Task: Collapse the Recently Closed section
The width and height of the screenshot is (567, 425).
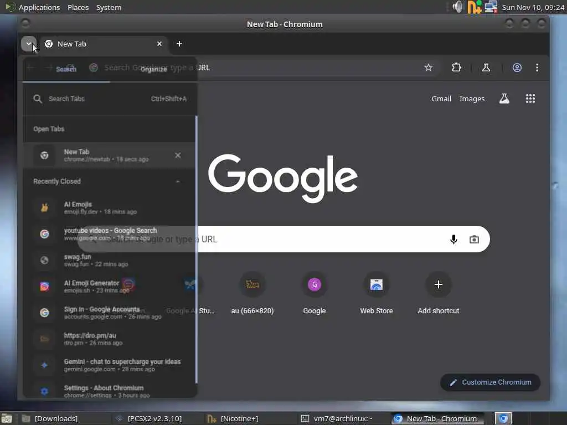Action: [178, 182]
